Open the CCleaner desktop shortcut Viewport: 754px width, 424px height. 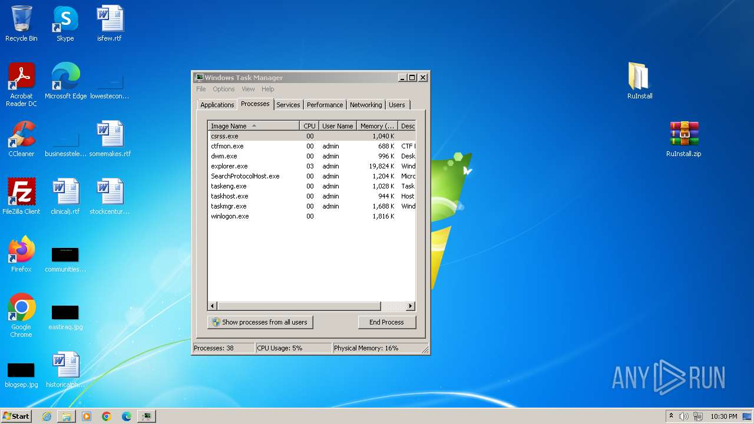coord(21,139)
